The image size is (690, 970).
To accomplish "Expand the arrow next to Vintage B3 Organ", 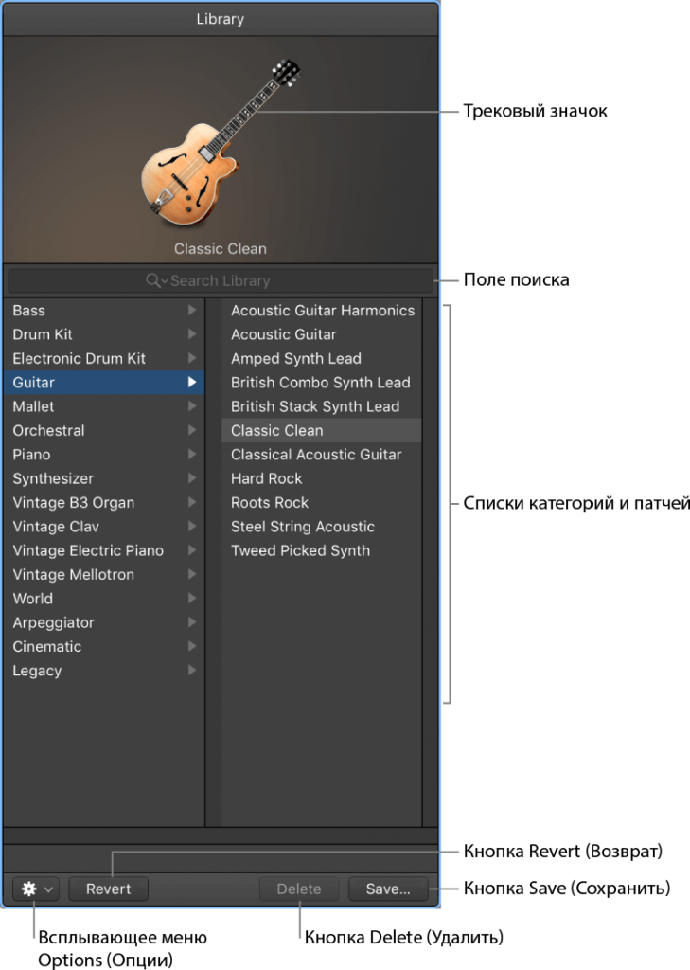I will click(x=192, y=502).
